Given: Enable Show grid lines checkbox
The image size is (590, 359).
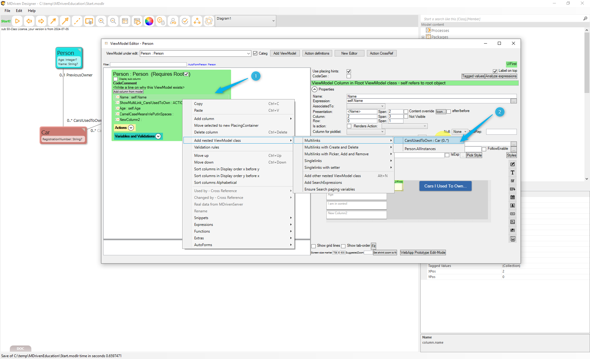Looking at the screenshot, I should pyautogui.click(x=313, y=246).
